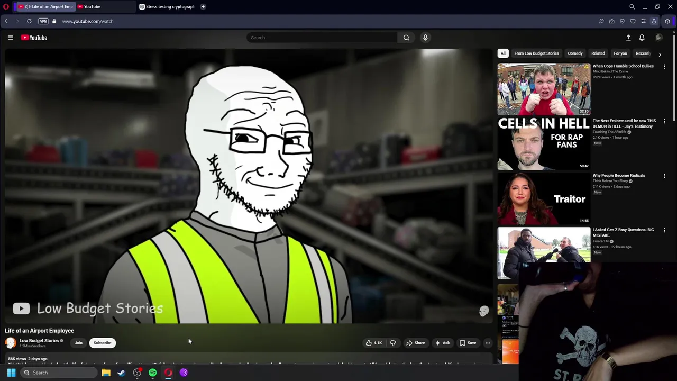Open options for Gen Z Easy Questions video
Image resolution: width=677 pixels, height=381 pixels.
(x=664, y=230)
